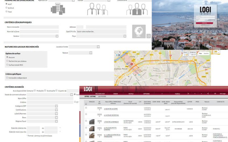Select the Aucune surface option
Viewport: 228px width, 142px height.
tap(7, 57)
